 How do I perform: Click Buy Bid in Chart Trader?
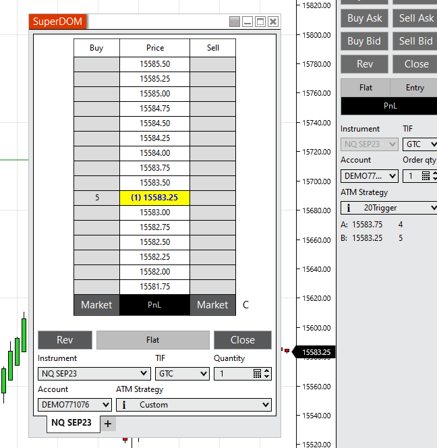click(x=364, y=41)
